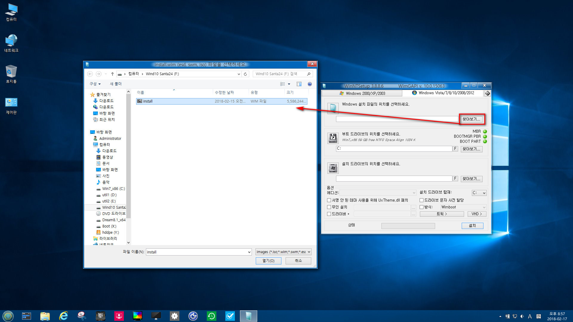Open the file name combo dropdown
This screenshot has width=573, height=322.
(x=249, y=252)
